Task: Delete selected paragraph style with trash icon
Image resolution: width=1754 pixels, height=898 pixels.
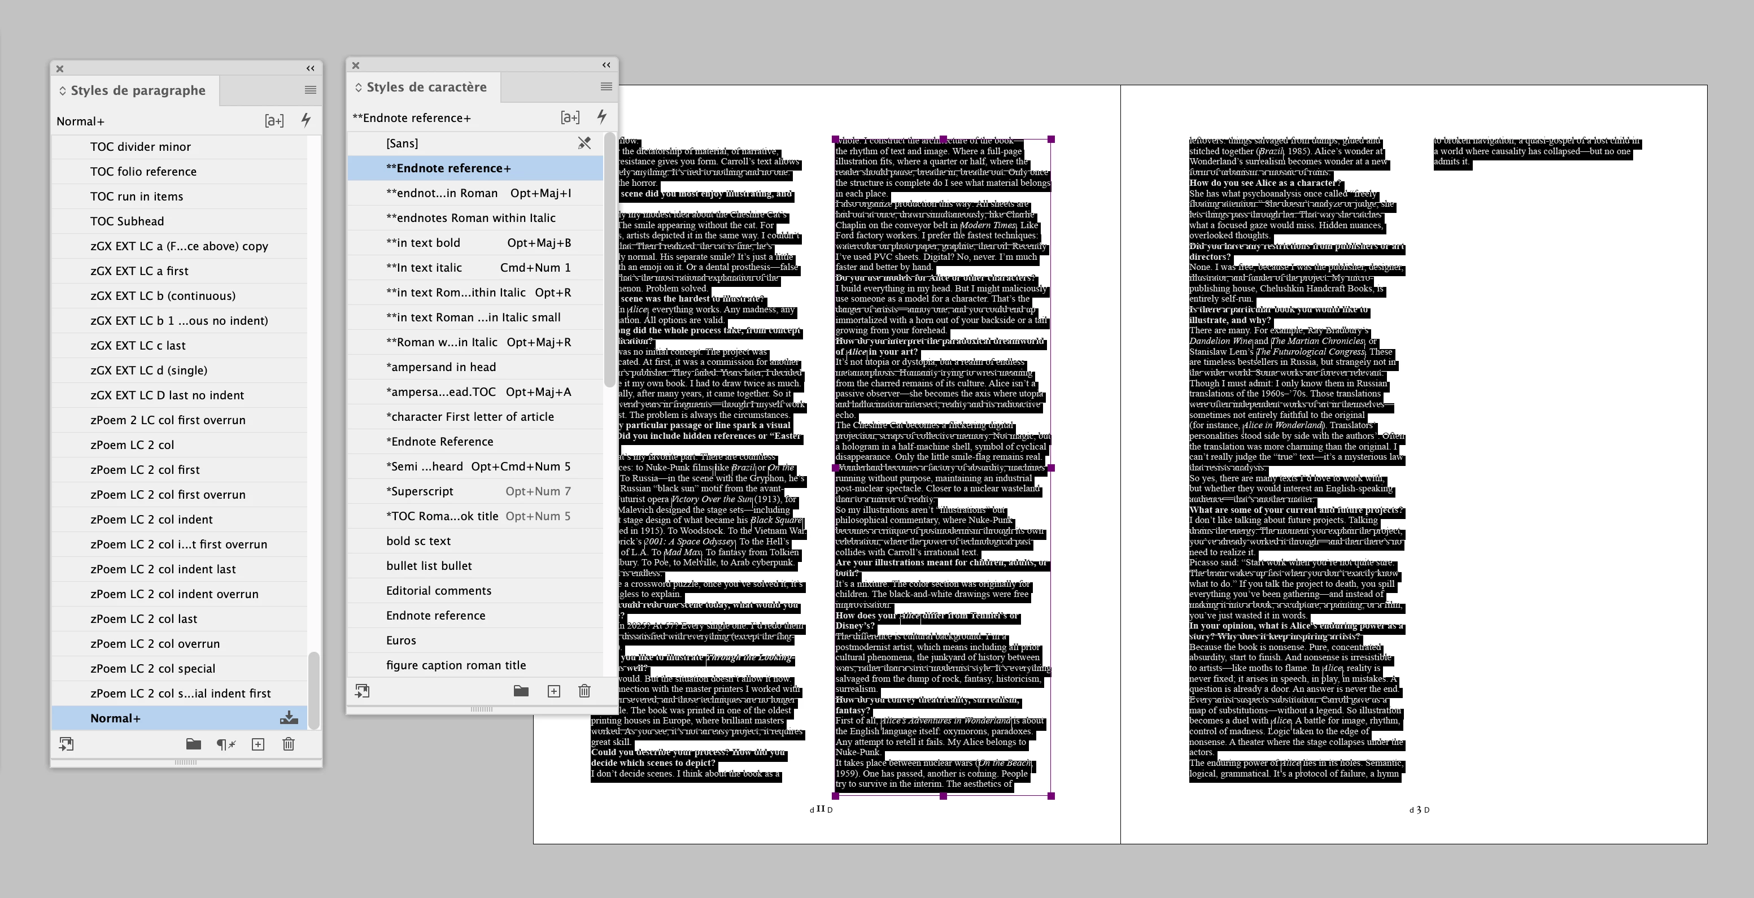Action: pyautogui.click(x=289, y=744)
